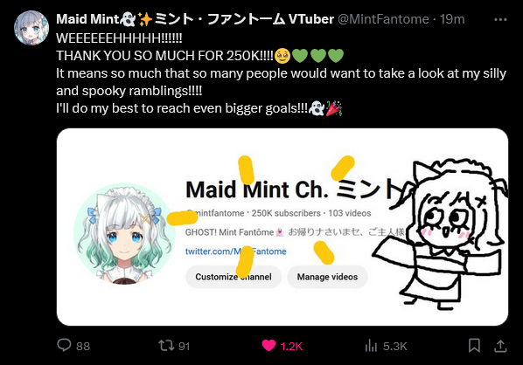Click the channel avatar in the image
The image size is (523, 365).
point(124,233)
